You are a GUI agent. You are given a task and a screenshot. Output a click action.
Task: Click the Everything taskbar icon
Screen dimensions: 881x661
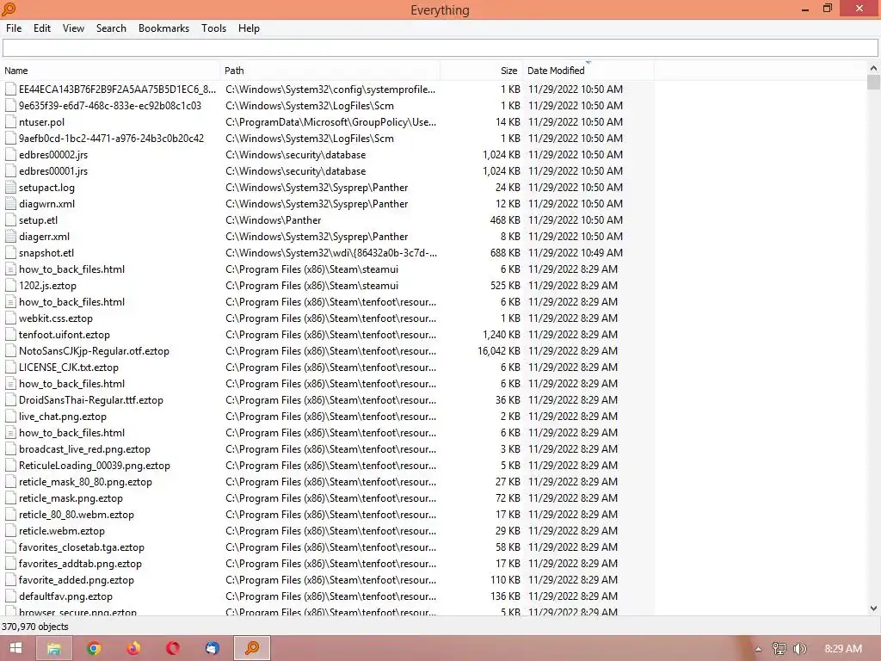point(252,648)
